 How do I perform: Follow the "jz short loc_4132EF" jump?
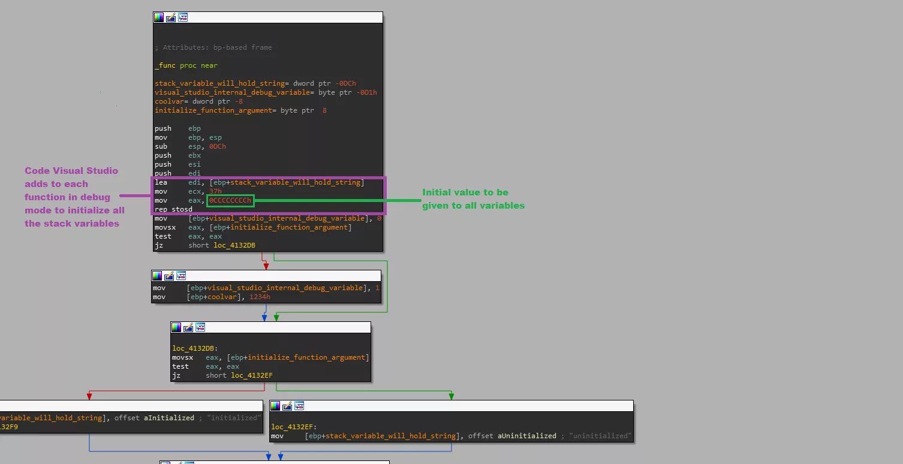pyautogui.click(x=222, y=375)
